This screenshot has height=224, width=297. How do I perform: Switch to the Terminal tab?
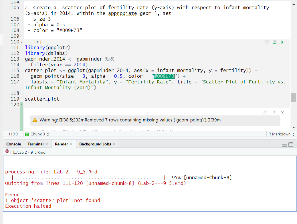(x=35, y=144)
